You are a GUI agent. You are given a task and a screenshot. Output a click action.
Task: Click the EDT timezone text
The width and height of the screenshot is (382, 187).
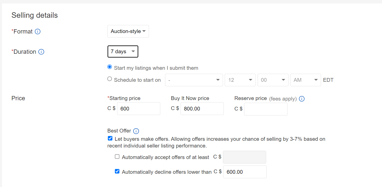328,80
